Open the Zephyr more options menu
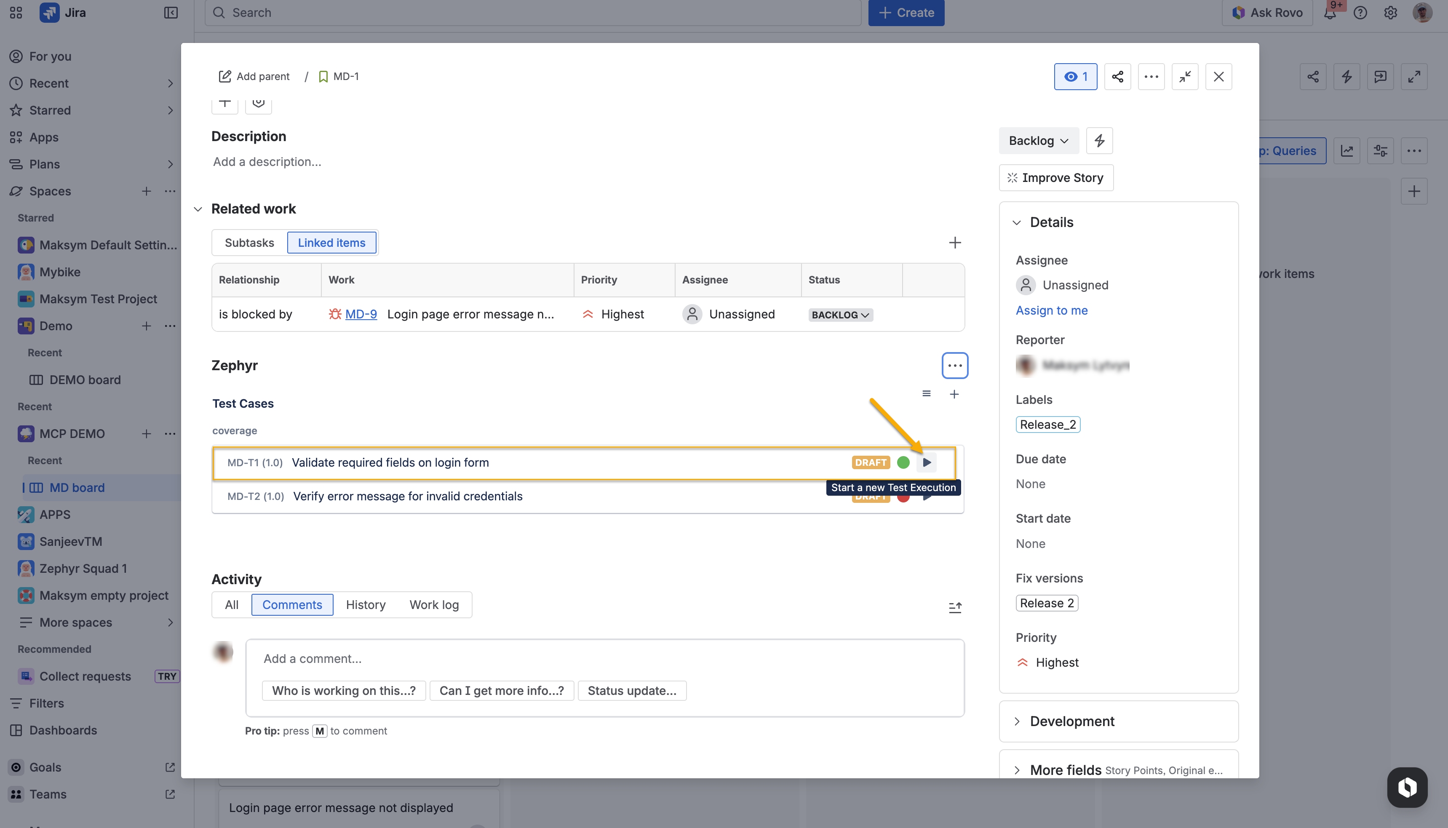This screenshot has width=1448, height=828. [954, 365]
